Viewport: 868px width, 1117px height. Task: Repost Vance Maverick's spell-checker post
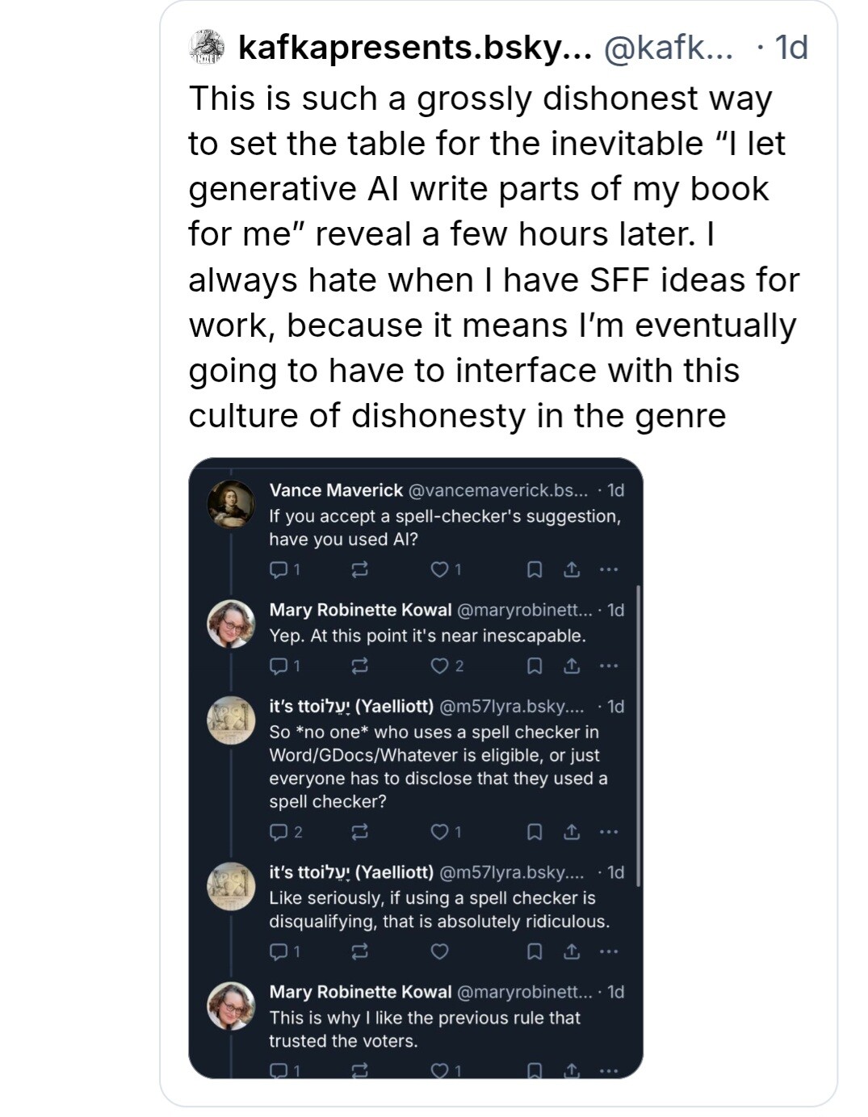click(360, 570)
